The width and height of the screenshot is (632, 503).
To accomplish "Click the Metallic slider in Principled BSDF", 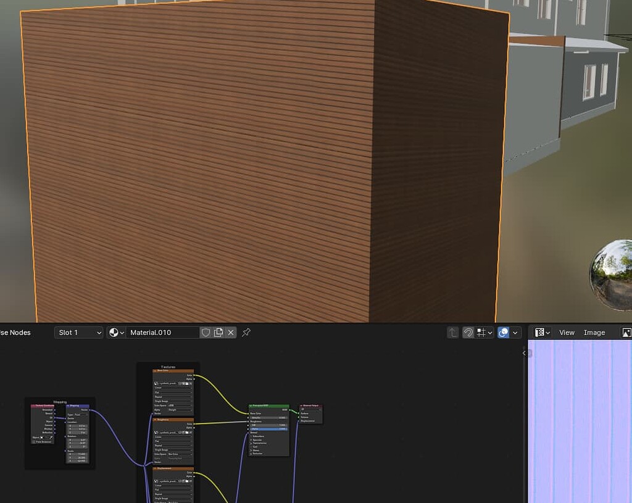I will (x=269, y=417).
